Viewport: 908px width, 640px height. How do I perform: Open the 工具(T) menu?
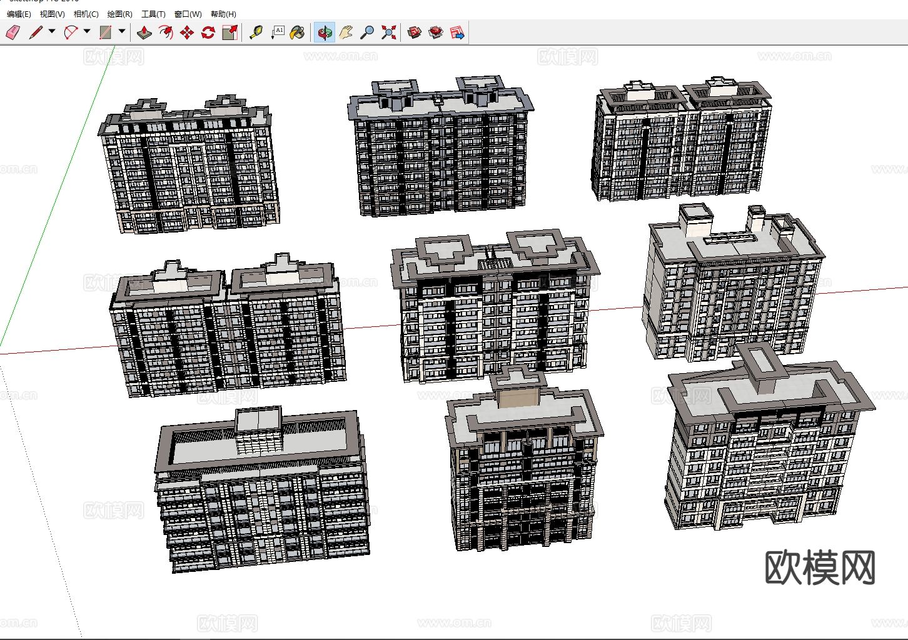point(153,14)
